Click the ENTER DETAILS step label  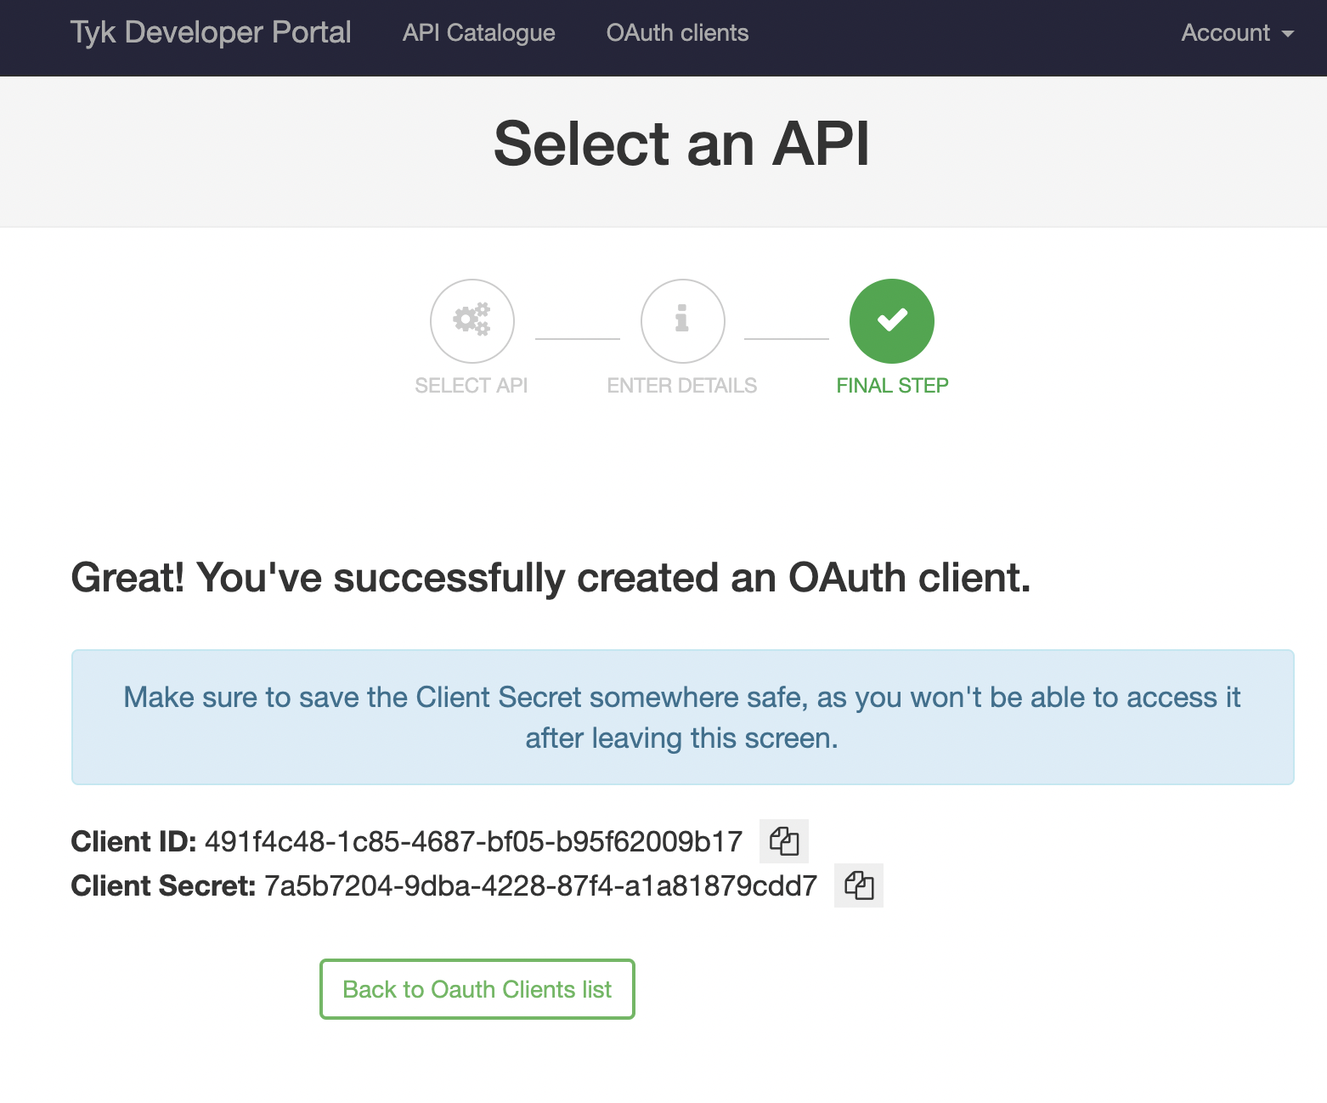tap(681, 386)
